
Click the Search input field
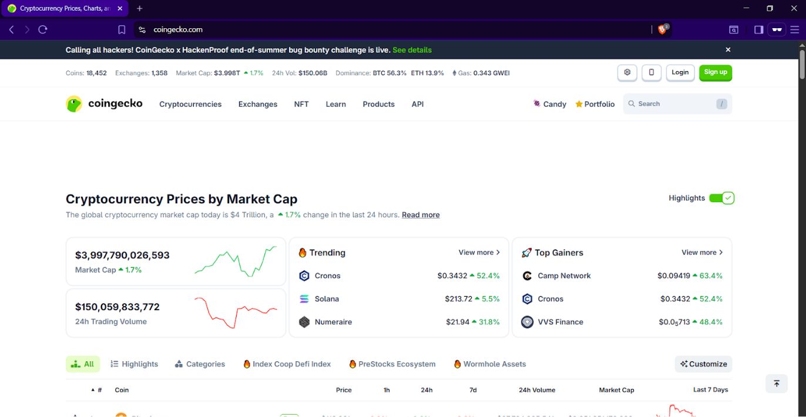[x=670, y=104]
